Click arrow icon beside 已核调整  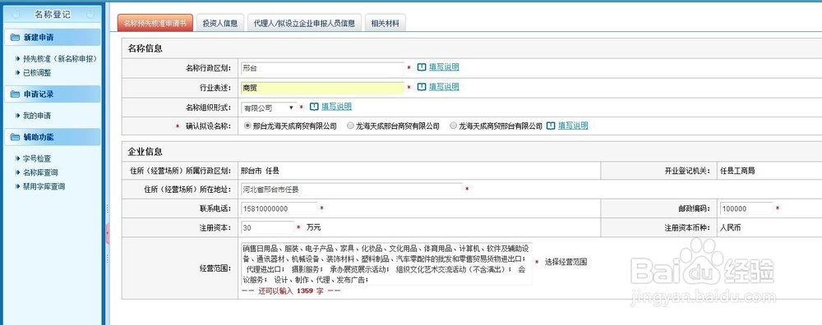point(18,73)
